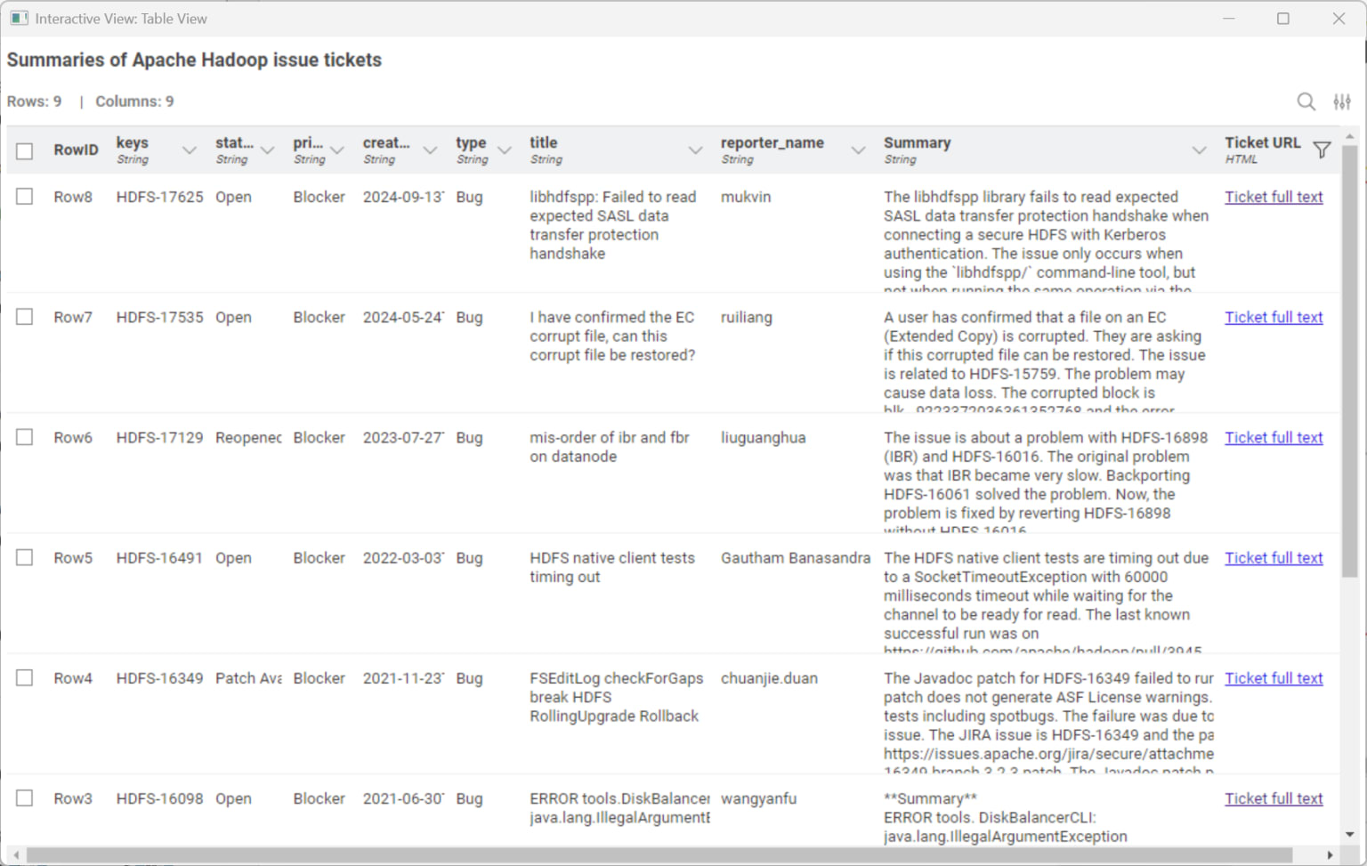1367x866 pixels.
Task: Click the reporter_name column header label
Action: (772, 142)
